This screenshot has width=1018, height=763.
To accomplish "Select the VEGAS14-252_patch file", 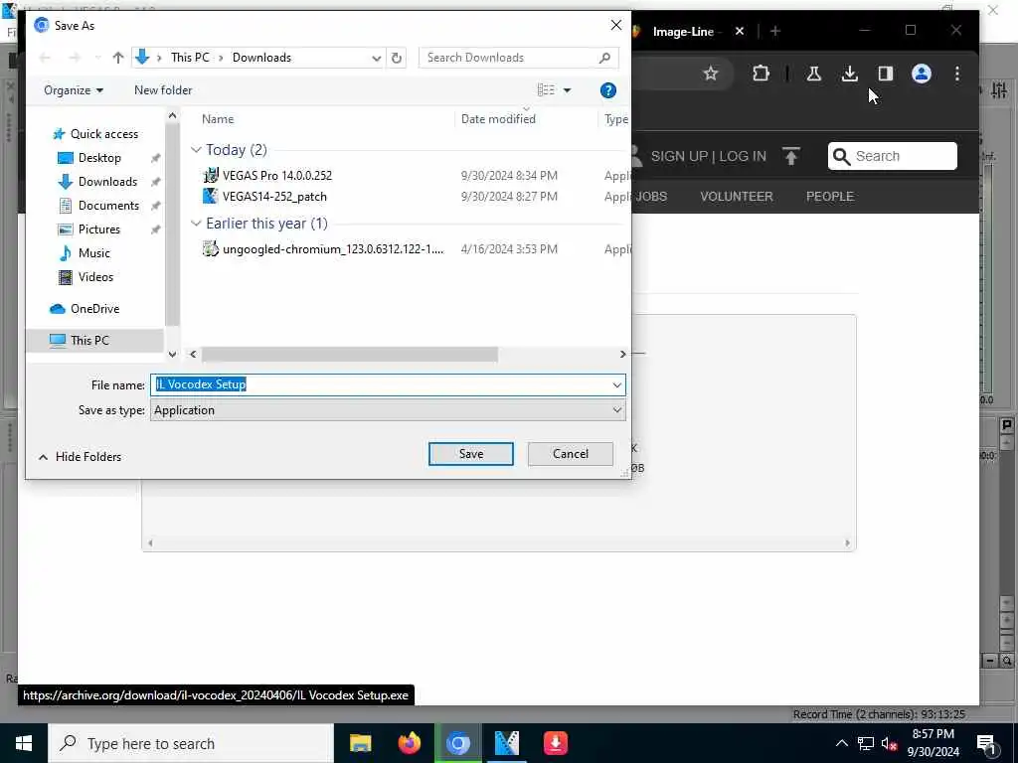I will [274, 197].
